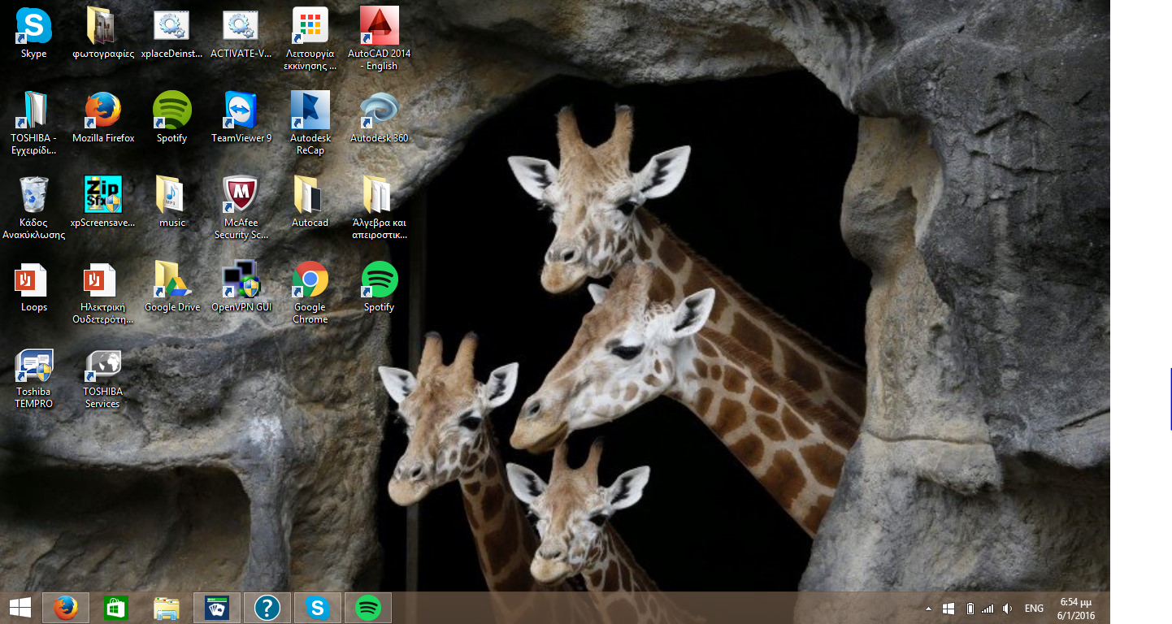Open File Explorer from the taskbar
Viewport: 1172px width, 624px height.
(x=167, y=608)
